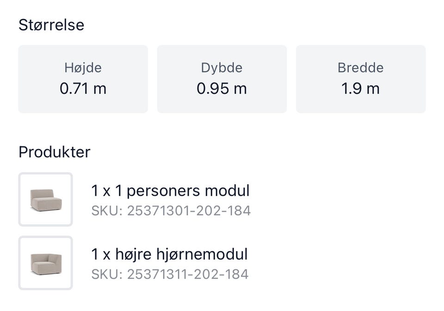Click the højre hjørnemodul thumbnail image
This screenshot has height=311, width=444.
45,263
